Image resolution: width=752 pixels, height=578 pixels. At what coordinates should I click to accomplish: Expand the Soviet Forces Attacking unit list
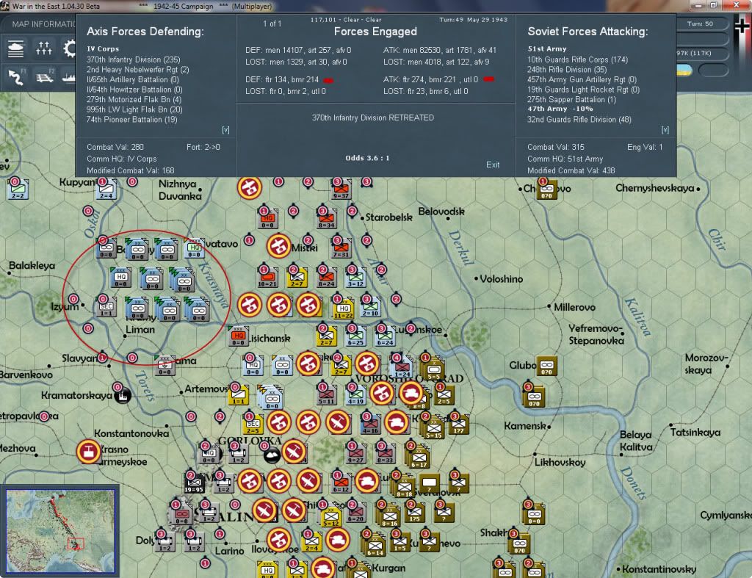coord(665,130)
